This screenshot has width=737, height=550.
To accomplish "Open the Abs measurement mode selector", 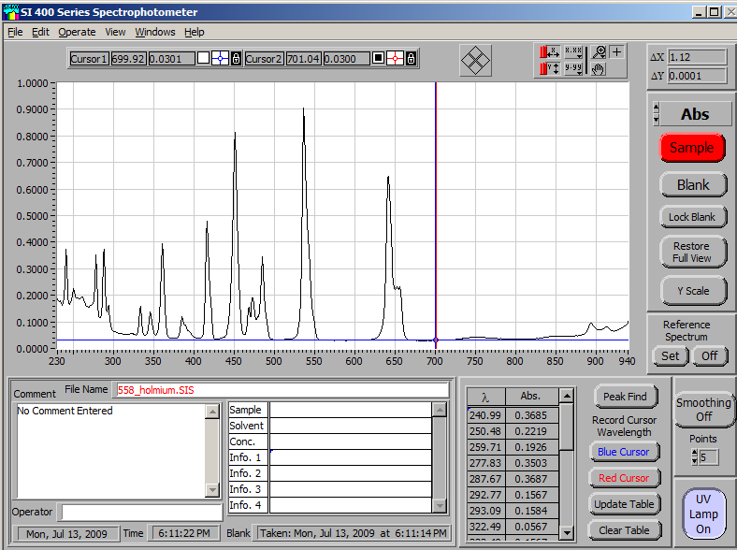I will (694, 114).
